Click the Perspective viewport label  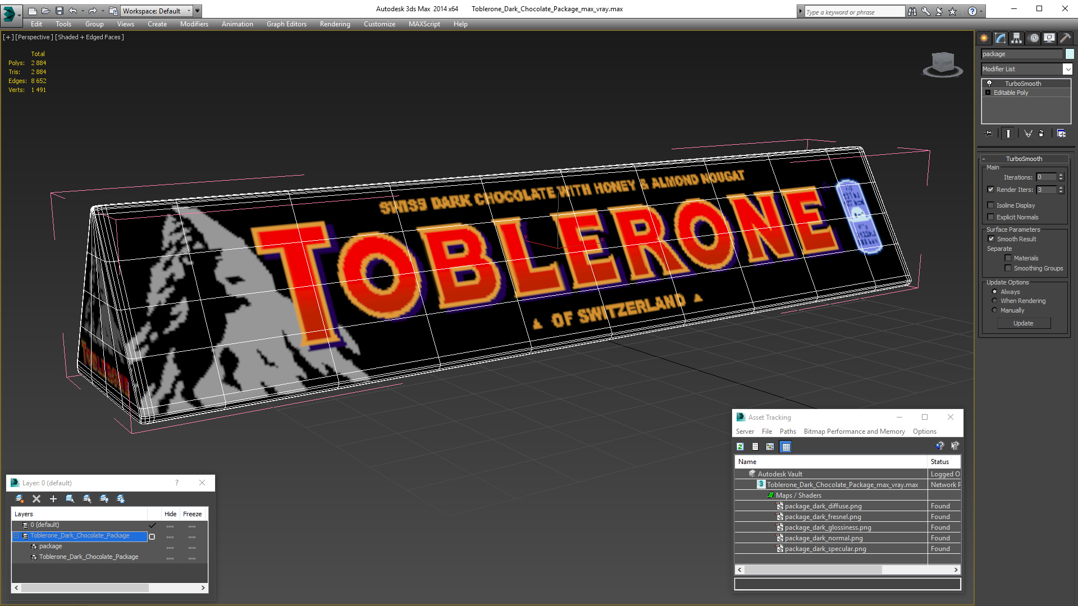coord(34,37)
